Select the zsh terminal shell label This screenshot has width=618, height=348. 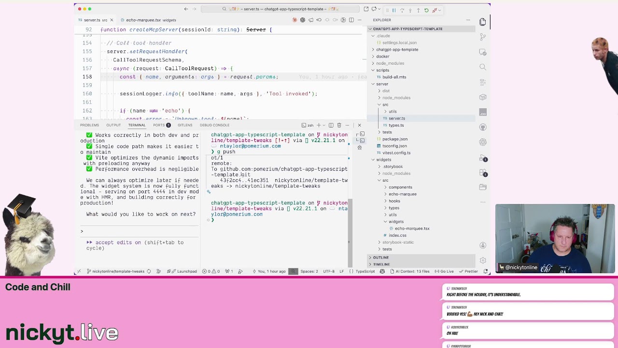click(308, 125)
